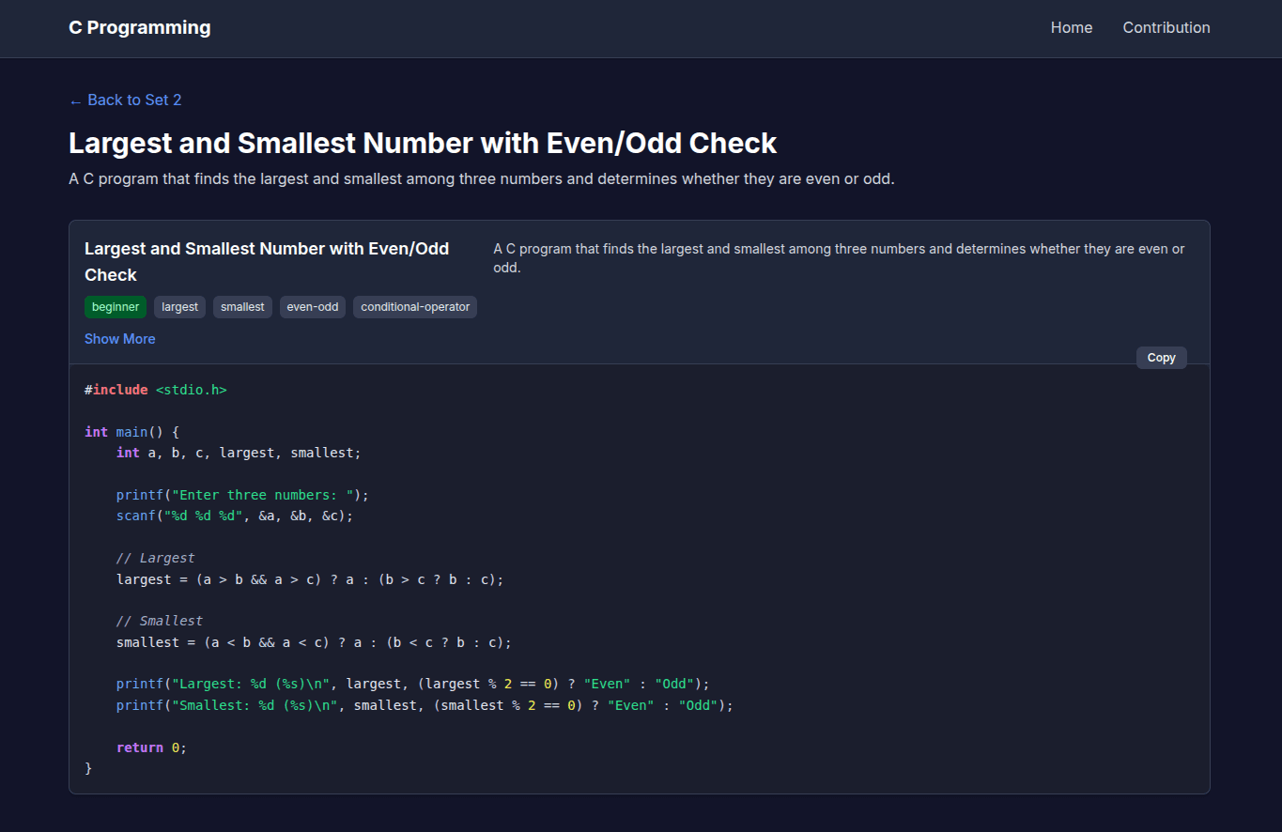Click the smallest tag chip
Screen dimensions: 1282x832
(242, 307)
